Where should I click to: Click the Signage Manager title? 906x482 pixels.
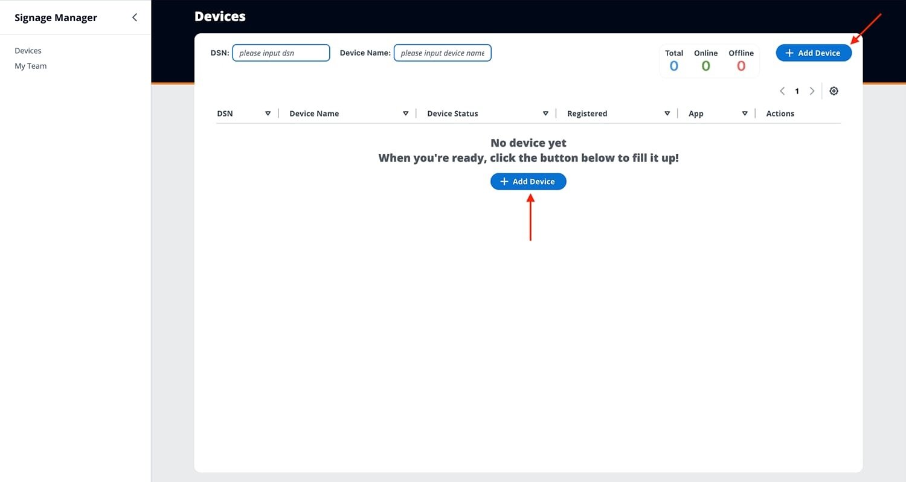pos(56,18)
